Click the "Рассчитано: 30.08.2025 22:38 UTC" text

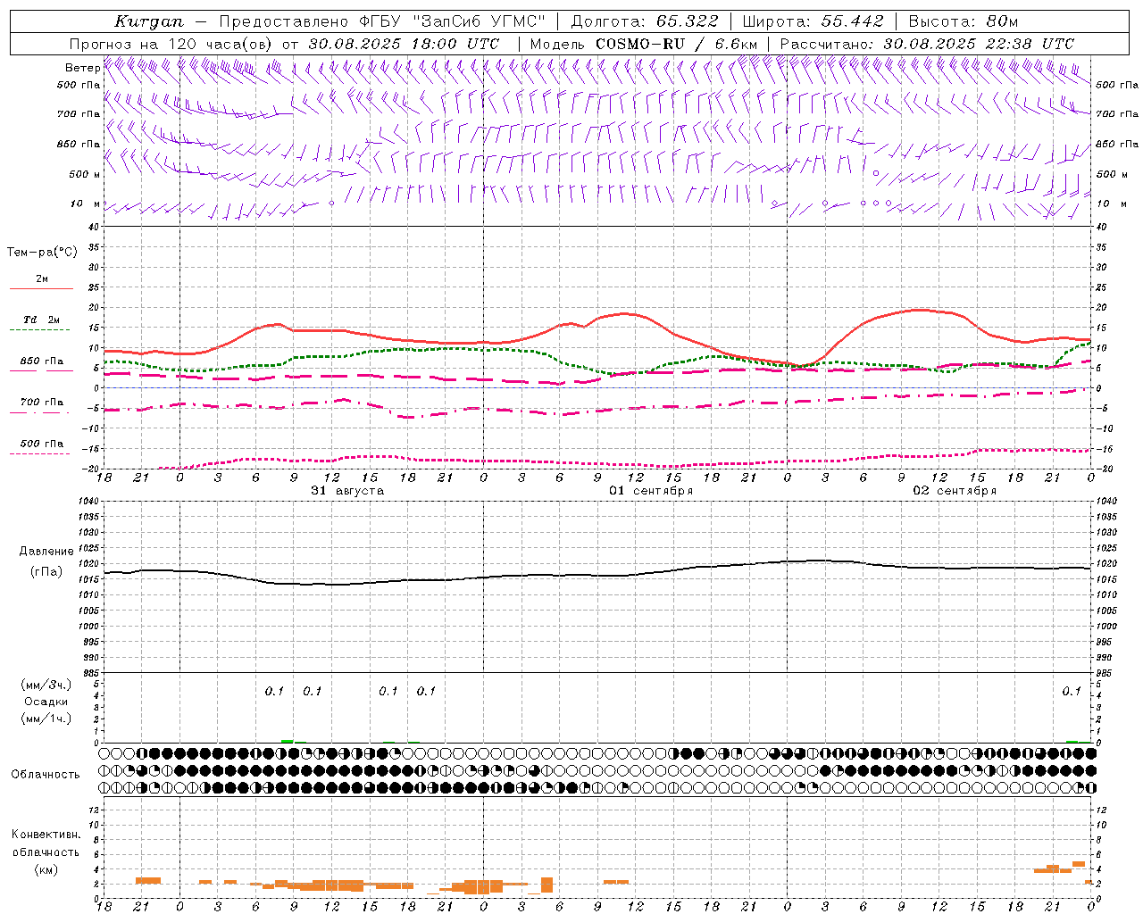[927, 44]
